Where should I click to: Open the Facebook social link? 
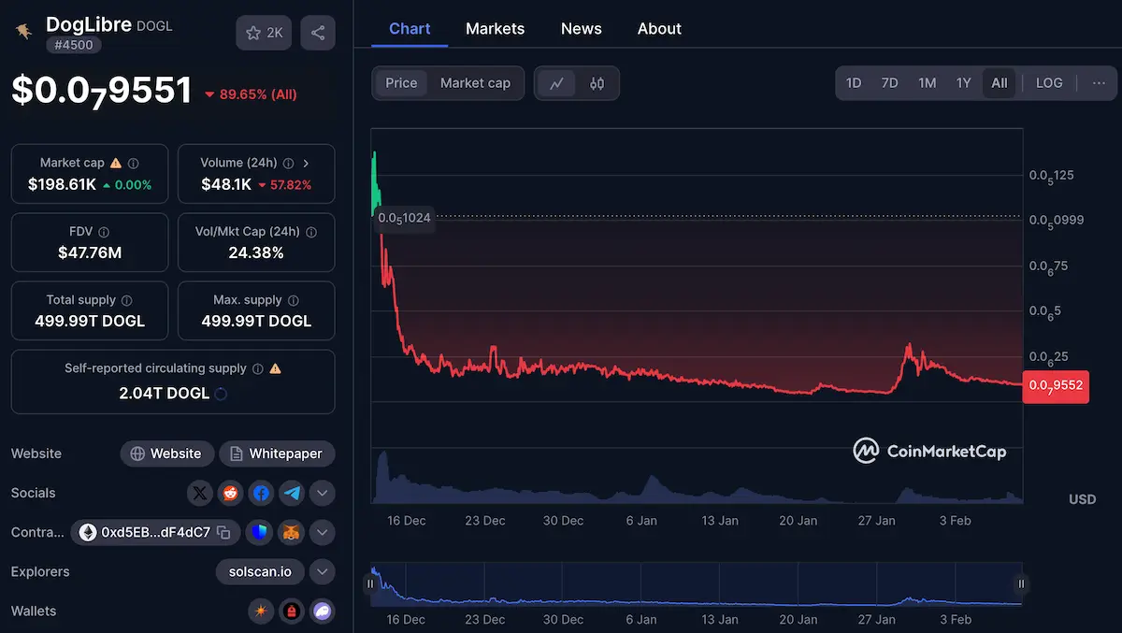pyautogui.click(x=261, y=493)
